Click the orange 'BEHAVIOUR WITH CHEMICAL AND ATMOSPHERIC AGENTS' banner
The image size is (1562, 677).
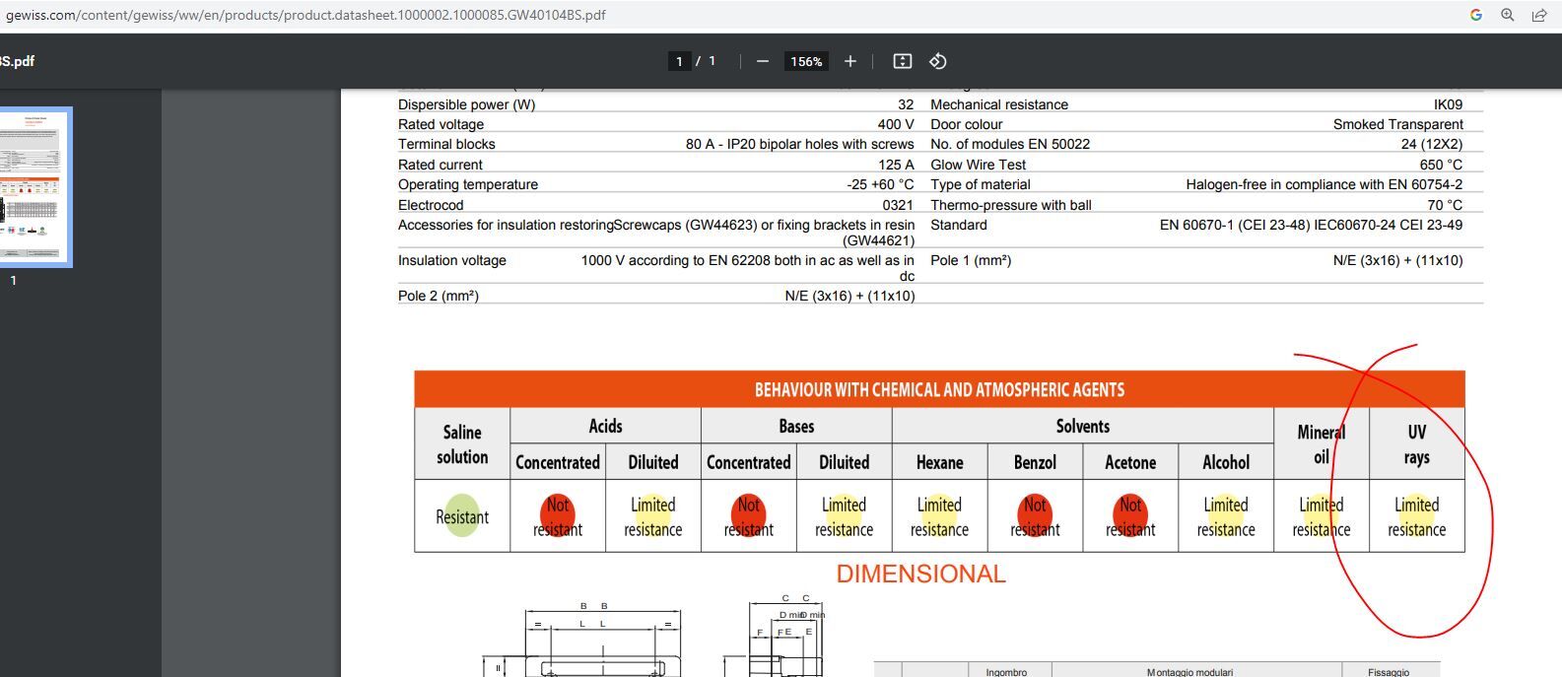point(939,389)
